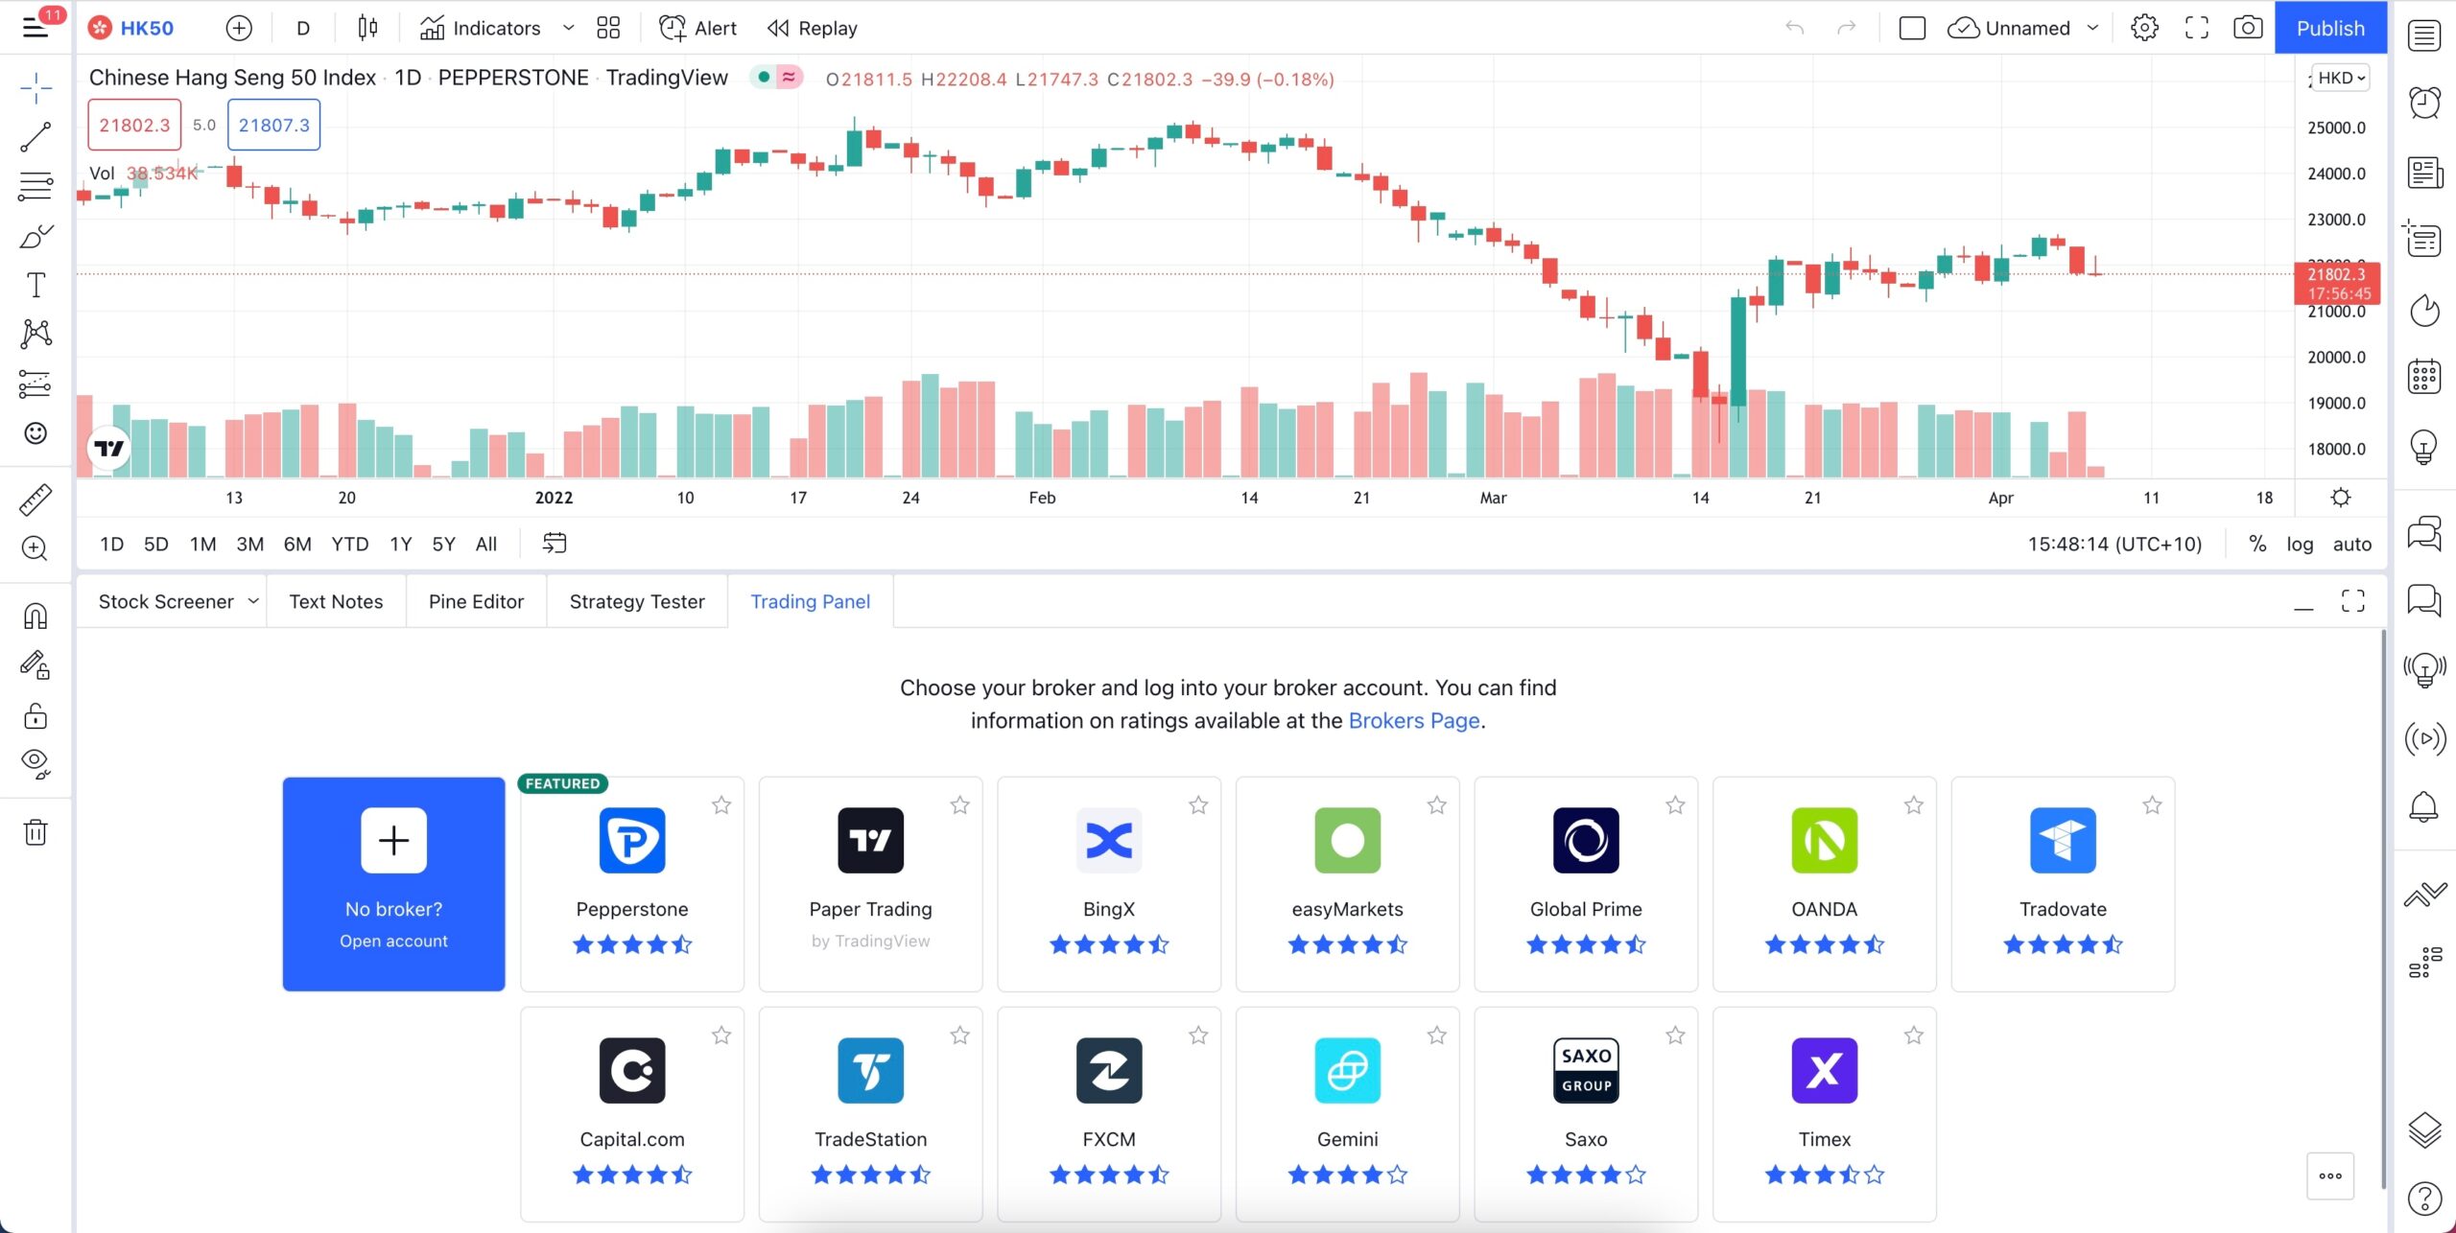Screen dimensions: 2456x1233
Task: Click the magnet mode icon
Action: pyautogui.click(x=35, y=616)
